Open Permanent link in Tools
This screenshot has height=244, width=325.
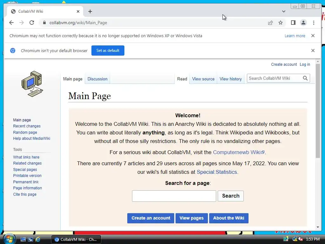26,182
